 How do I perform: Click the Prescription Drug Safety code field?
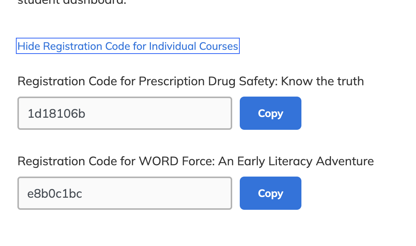(125, 113)
